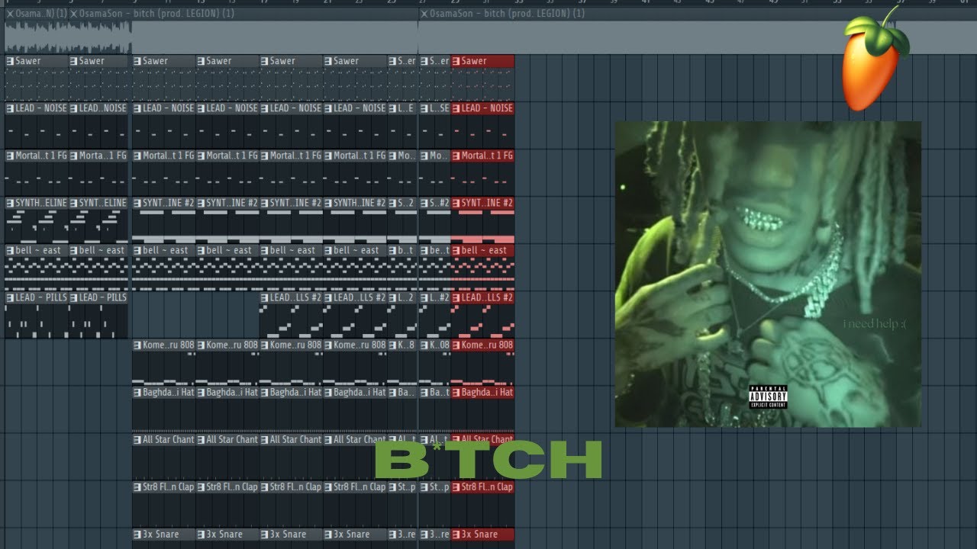This screenshot has width=977, height=549.
Task: Click pattern icon on red Str8 Fl..n Clap clip
Action: [x=456, y=486]
